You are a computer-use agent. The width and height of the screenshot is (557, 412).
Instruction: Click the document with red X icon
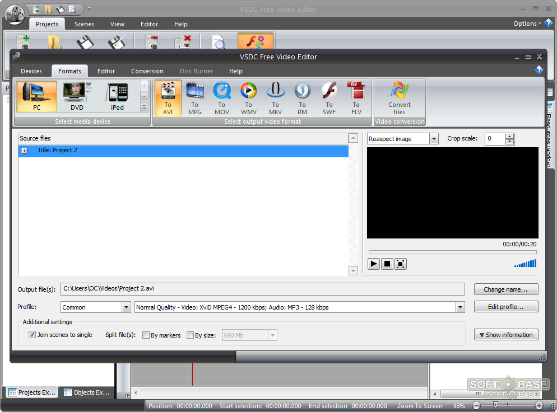pyautogui.click(x=183, y=41)
